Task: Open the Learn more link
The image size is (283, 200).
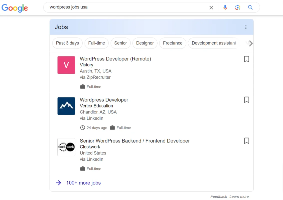Action: pyautogui.click(x=239, y=196)
